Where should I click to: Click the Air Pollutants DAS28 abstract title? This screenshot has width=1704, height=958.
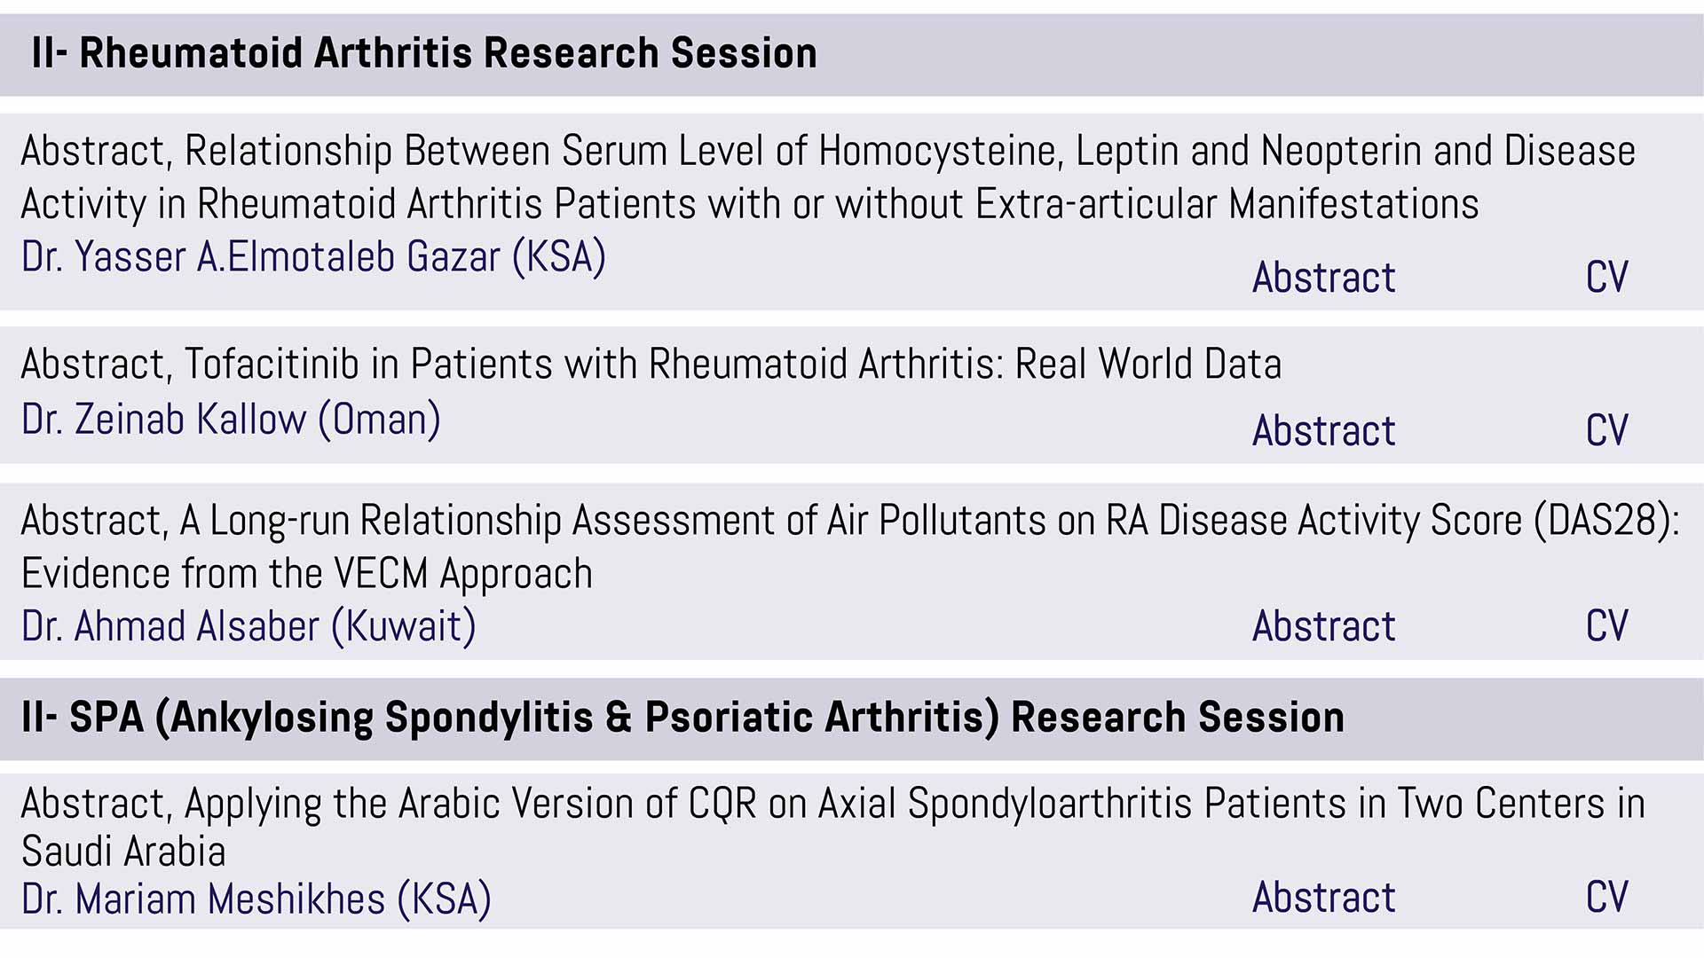click(x=850, y=547)
